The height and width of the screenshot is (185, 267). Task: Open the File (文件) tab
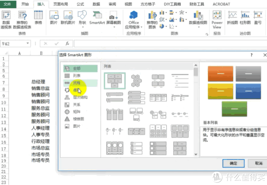[8, 4]
